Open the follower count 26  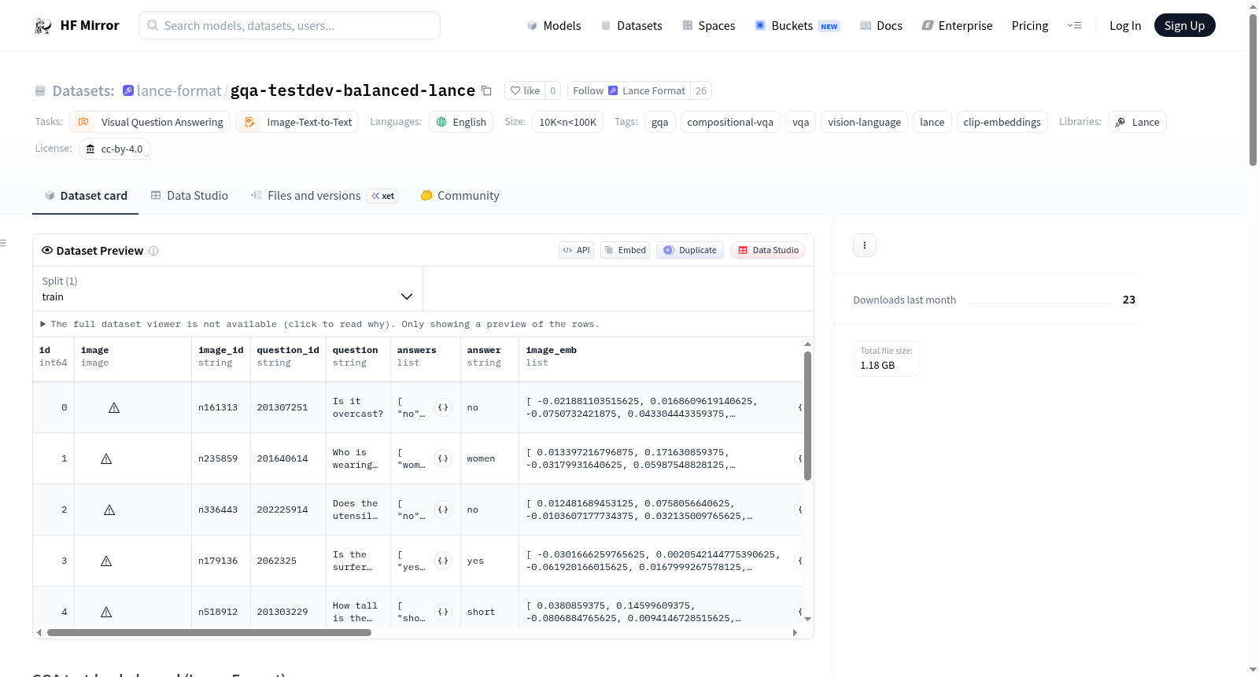pyautogui.click(x=701, y=91)
